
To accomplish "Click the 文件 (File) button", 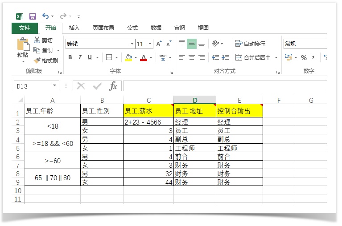I will point(25,28).
